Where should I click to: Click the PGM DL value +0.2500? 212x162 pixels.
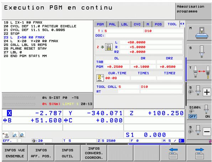click(115, 67)
